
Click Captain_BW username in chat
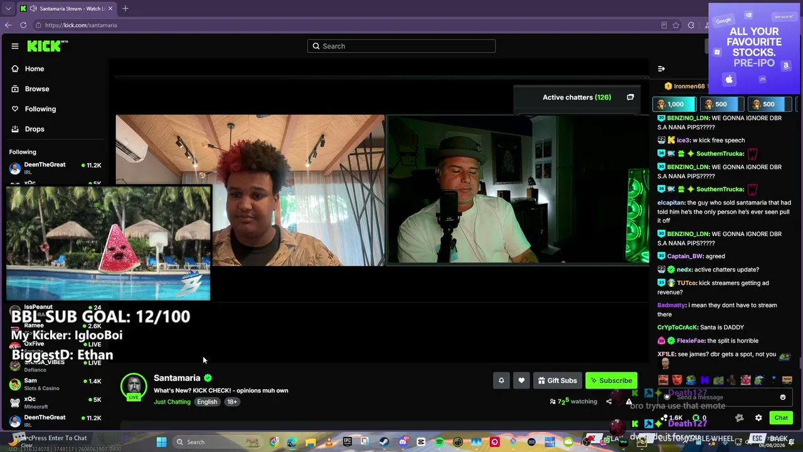(684, 256)
